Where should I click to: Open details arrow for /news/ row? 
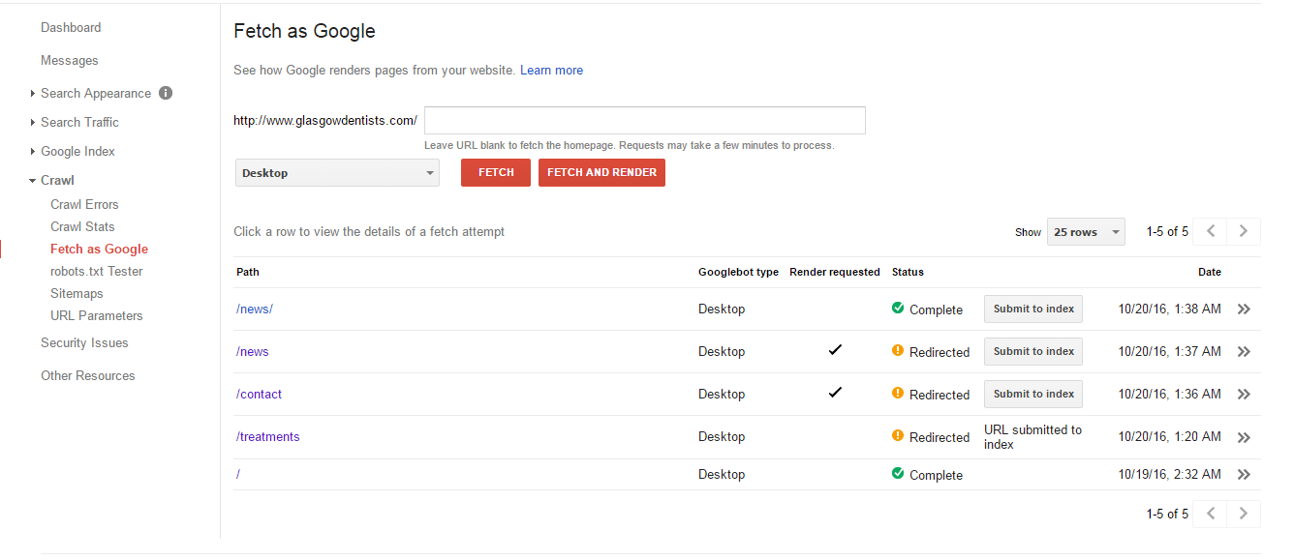pos(1245,309)
